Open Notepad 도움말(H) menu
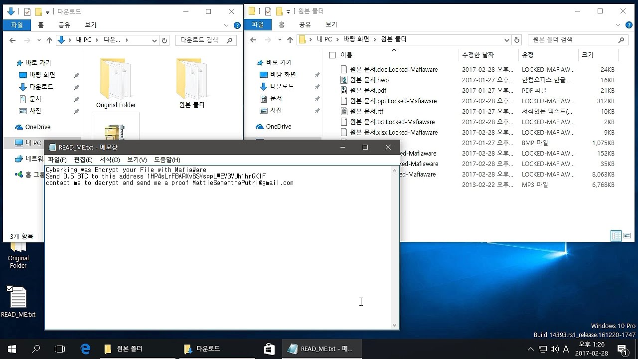Viewport: 638px width, 359px height. click(167, 160)
